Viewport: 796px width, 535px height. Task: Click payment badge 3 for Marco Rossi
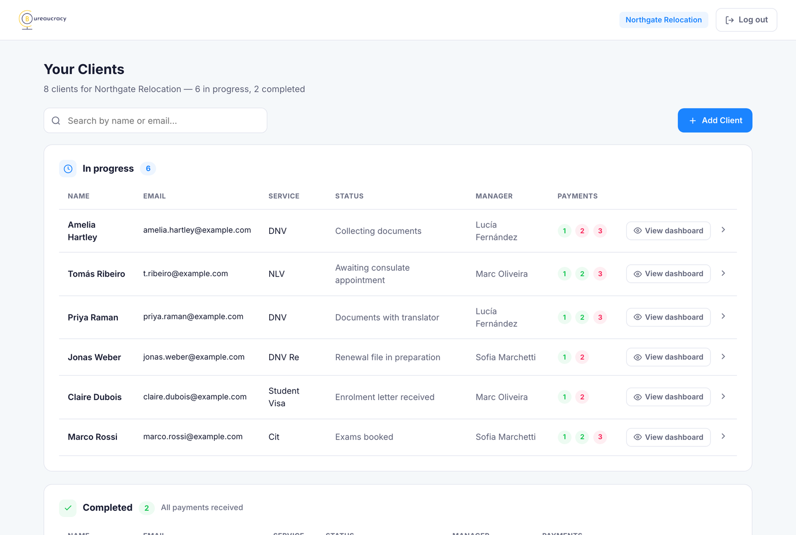(600, 437)
